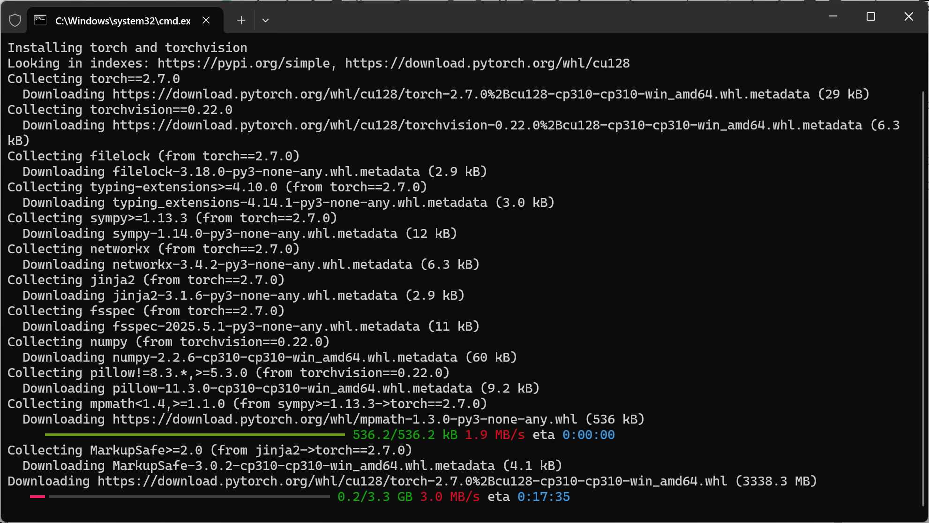Open a new terminal tab
Viewport: 929px width, 523px height.
point(241,20)
